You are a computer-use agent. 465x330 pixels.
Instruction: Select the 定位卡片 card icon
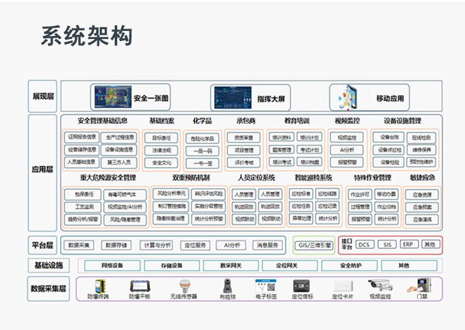coord(342,286)
